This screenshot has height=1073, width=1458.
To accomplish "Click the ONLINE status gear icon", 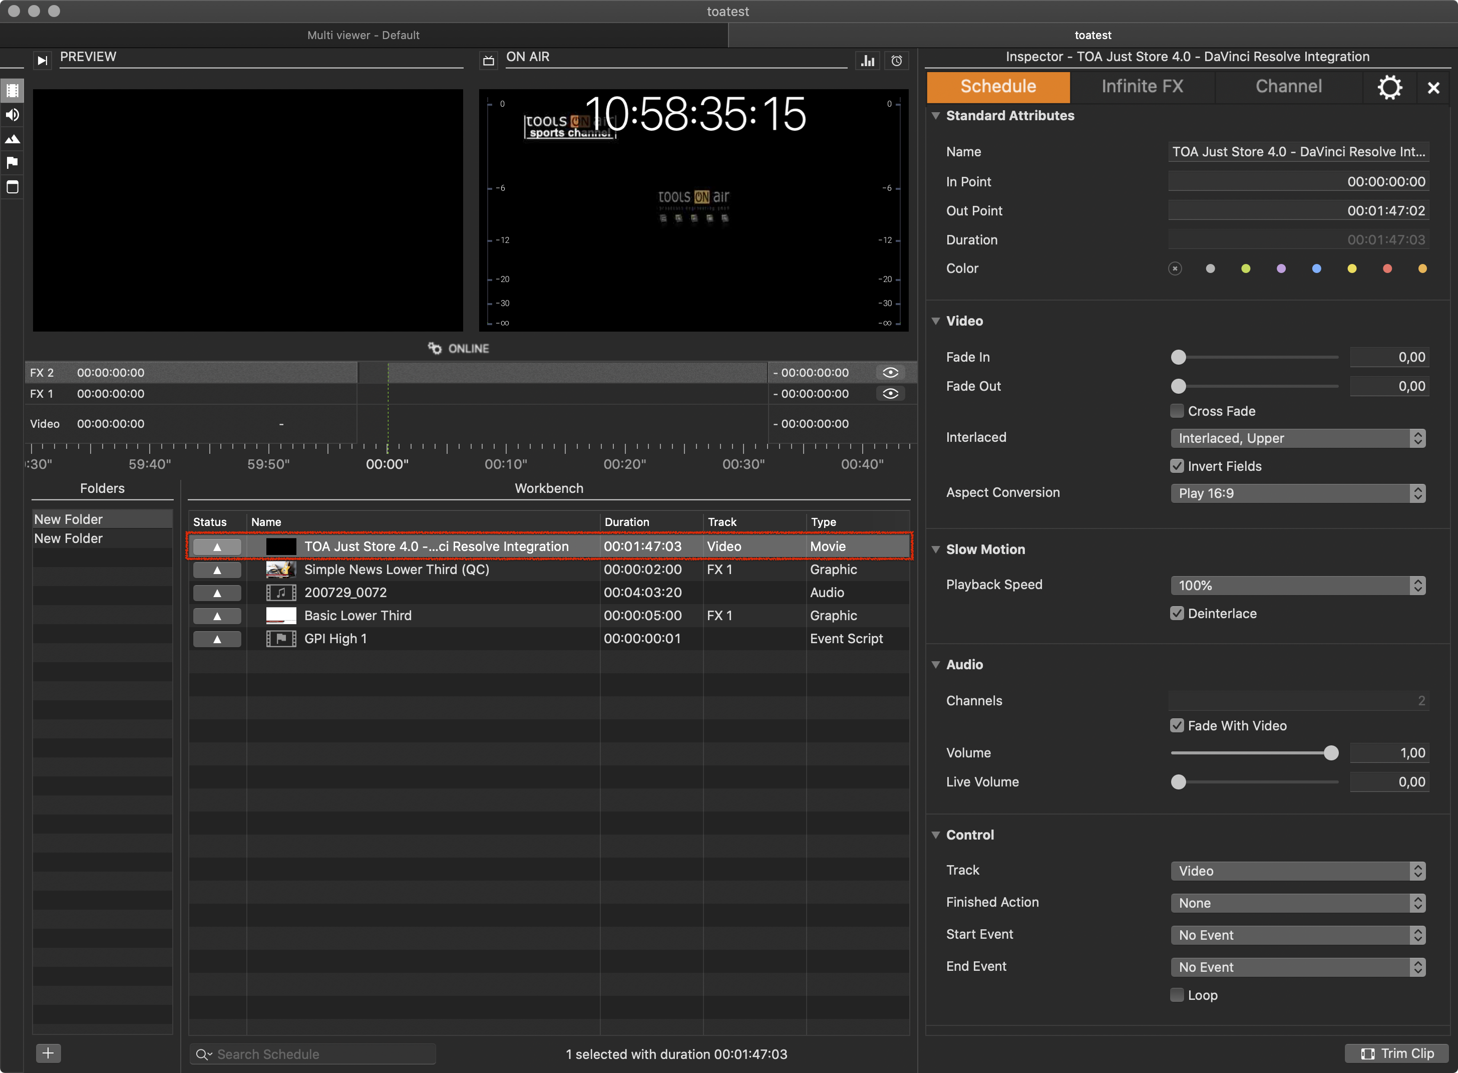I will coord(434,348).
